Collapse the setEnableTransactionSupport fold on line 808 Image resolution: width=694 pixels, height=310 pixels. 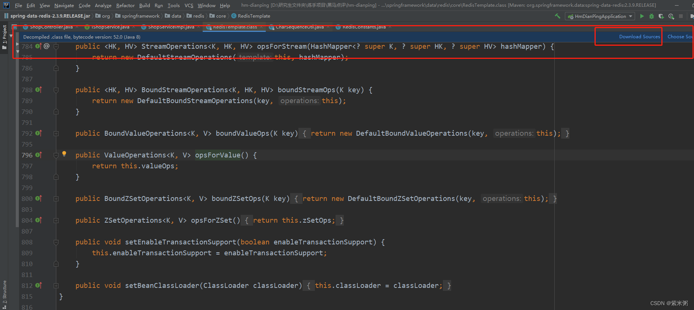click(56, 242)
